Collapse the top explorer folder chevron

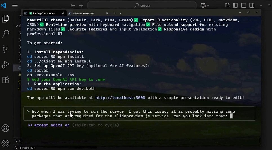16,26
